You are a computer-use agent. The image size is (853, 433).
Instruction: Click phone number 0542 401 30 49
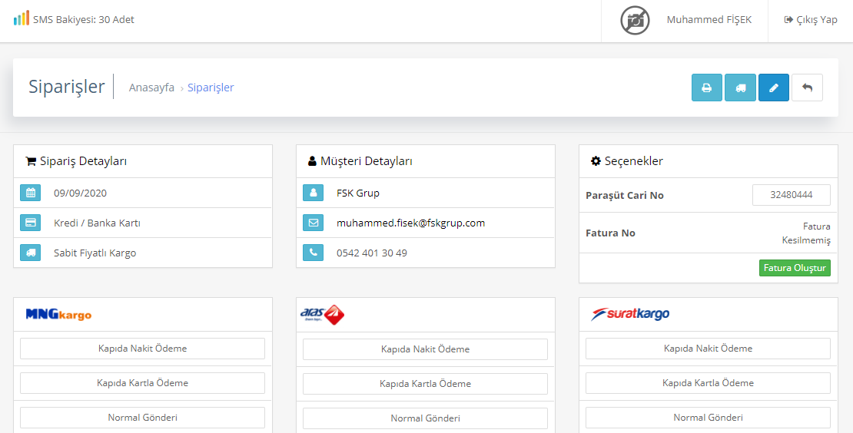[x=372, y=253]
